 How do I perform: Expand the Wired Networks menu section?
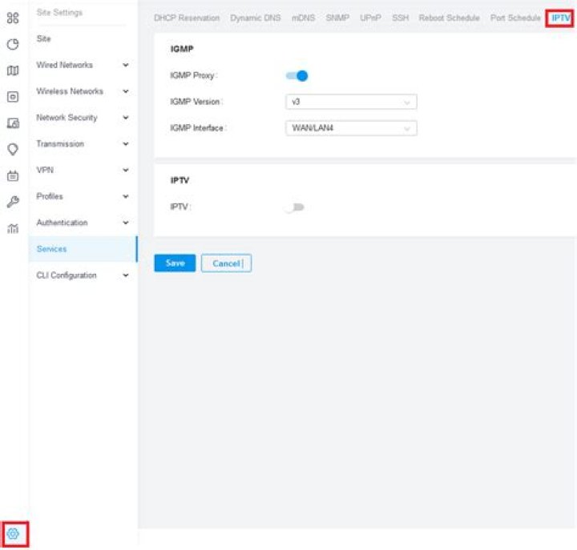[125, 66]
